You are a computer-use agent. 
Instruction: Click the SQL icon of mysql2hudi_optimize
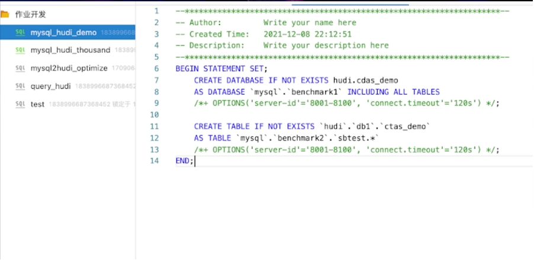[x=21, y=68]
